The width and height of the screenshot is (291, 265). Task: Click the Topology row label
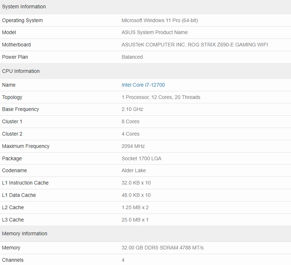click(x=12, y=97)
